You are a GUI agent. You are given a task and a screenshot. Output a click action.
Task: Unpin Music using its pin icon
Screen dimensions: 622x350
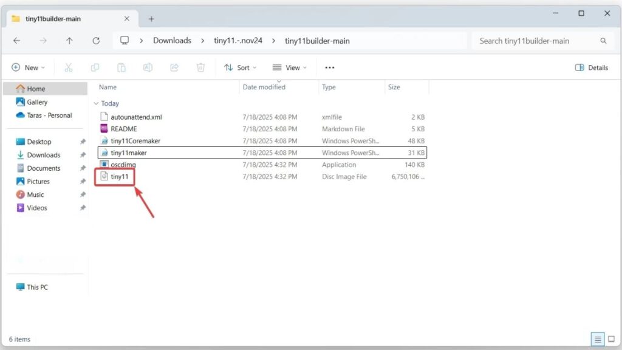pos(83,194)
